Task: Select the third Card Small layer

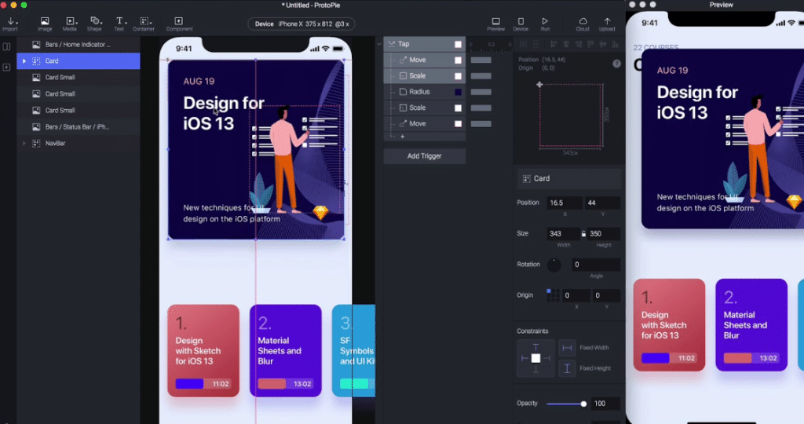Action: (79, 110)
